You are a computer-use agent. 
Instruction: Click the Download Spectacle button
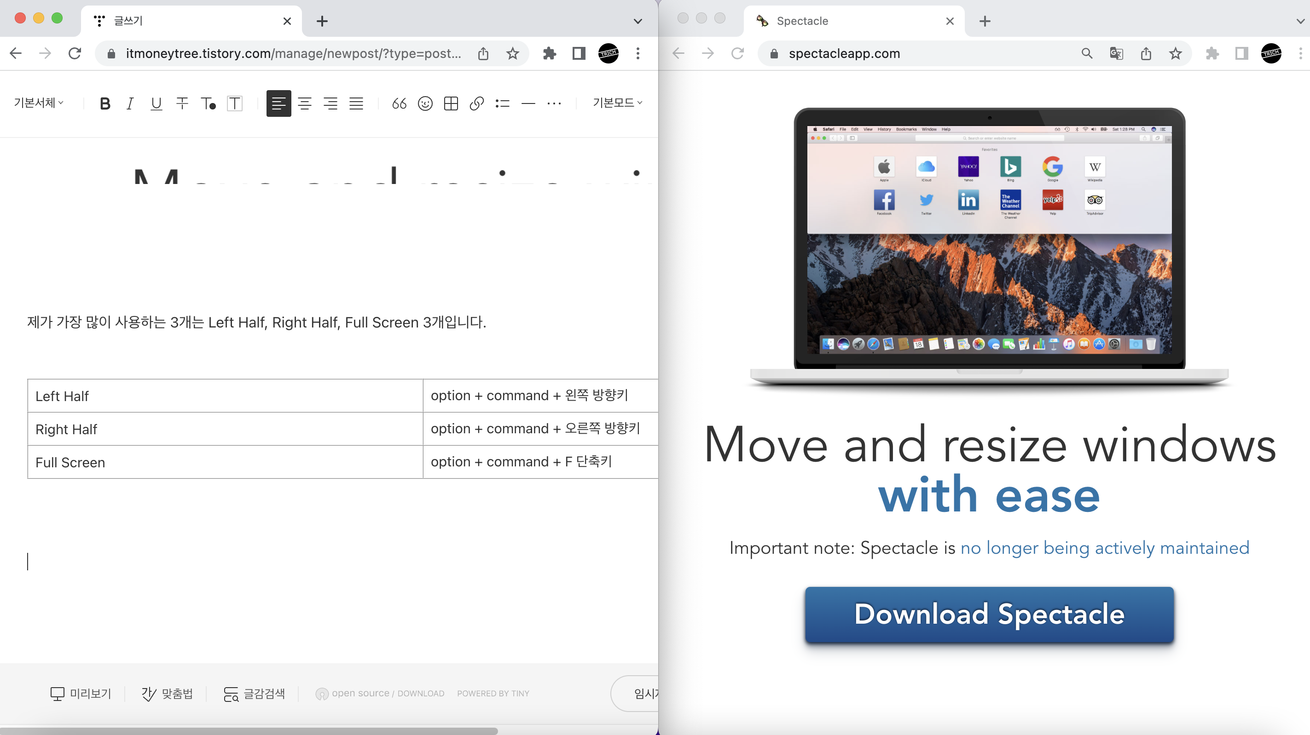coord(989,614)
